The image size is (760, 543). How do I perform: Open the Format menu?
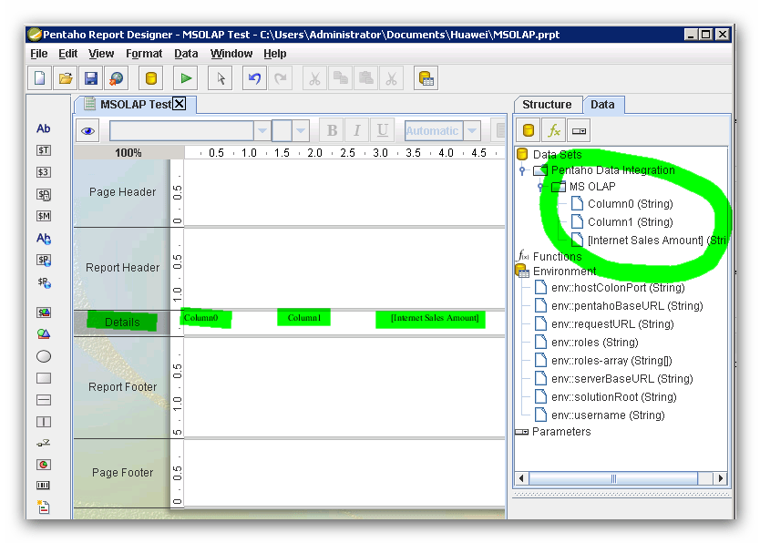click(144, 54)
